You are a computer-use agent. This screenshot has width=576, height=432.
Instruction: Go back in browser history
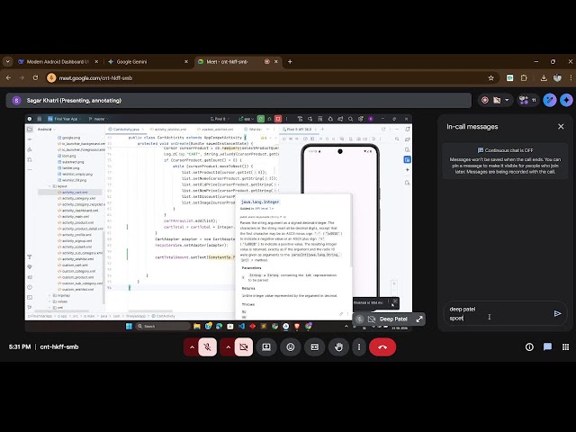tap(8, 78)
